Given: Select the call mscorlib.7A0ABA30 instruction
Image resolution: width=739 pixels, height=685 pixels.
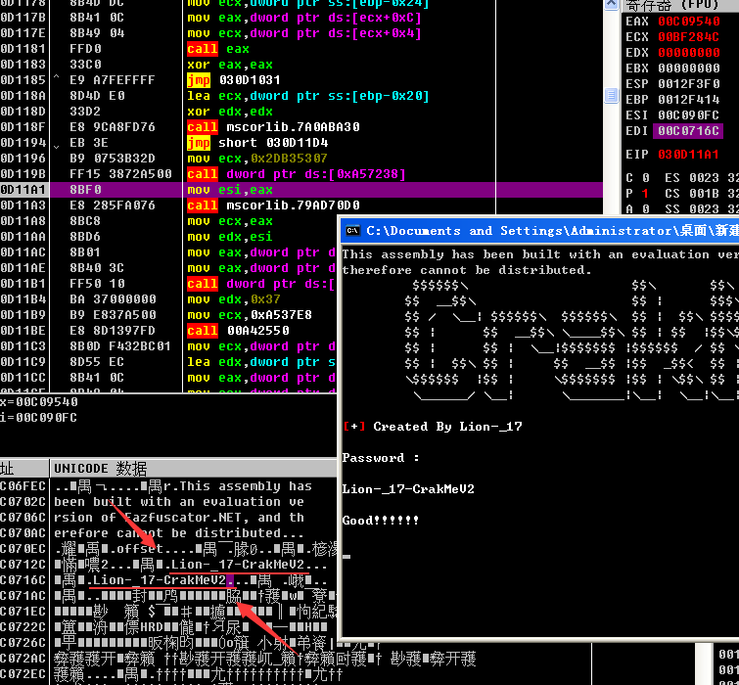Looking at the screenshot, I should [x=273, y=126].
